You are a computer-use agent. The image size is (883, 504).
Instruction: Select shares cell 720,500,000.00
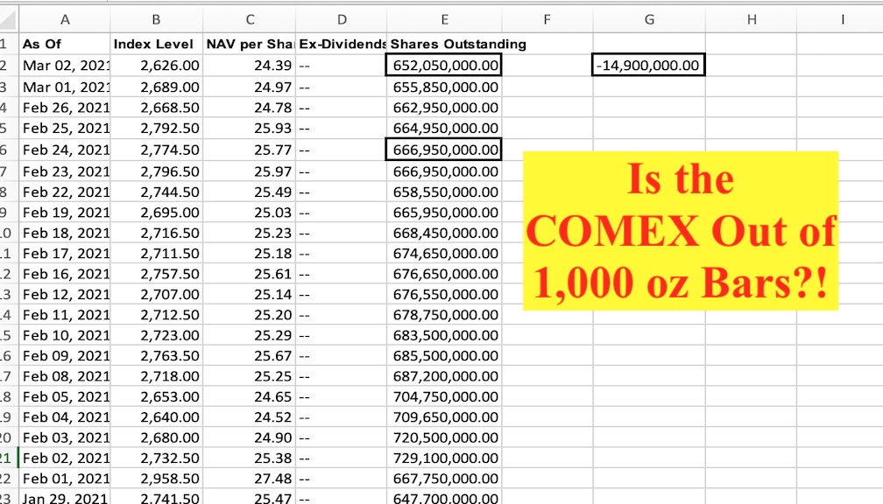point(444,437)
